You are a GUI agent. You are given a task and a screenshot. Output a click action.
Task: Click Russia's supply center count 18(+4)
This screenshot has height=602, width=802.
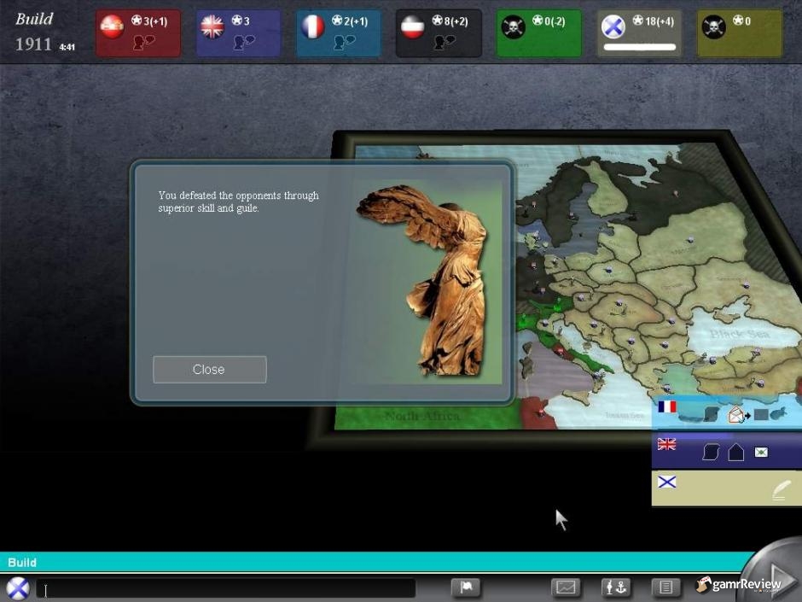pos(654,21)
